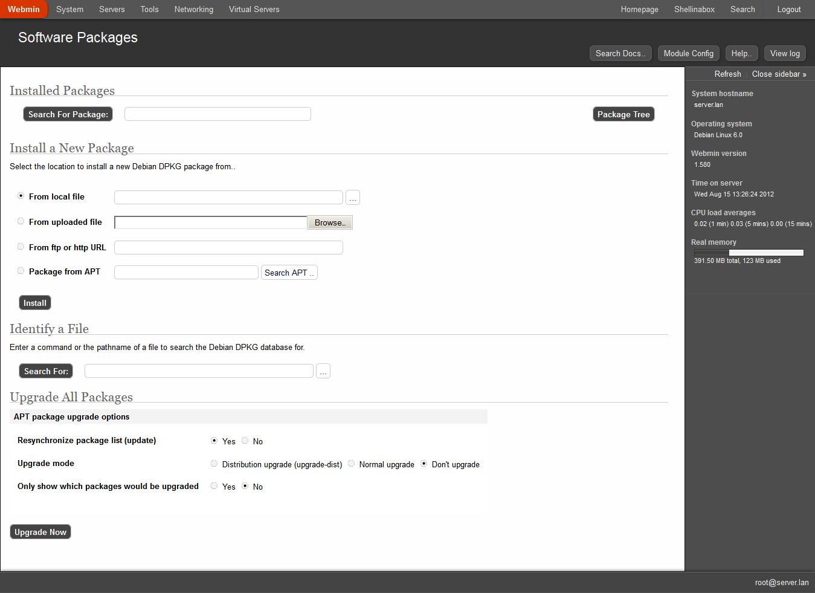Click inside the ftp or http URL field

click(x=228, y=247)
